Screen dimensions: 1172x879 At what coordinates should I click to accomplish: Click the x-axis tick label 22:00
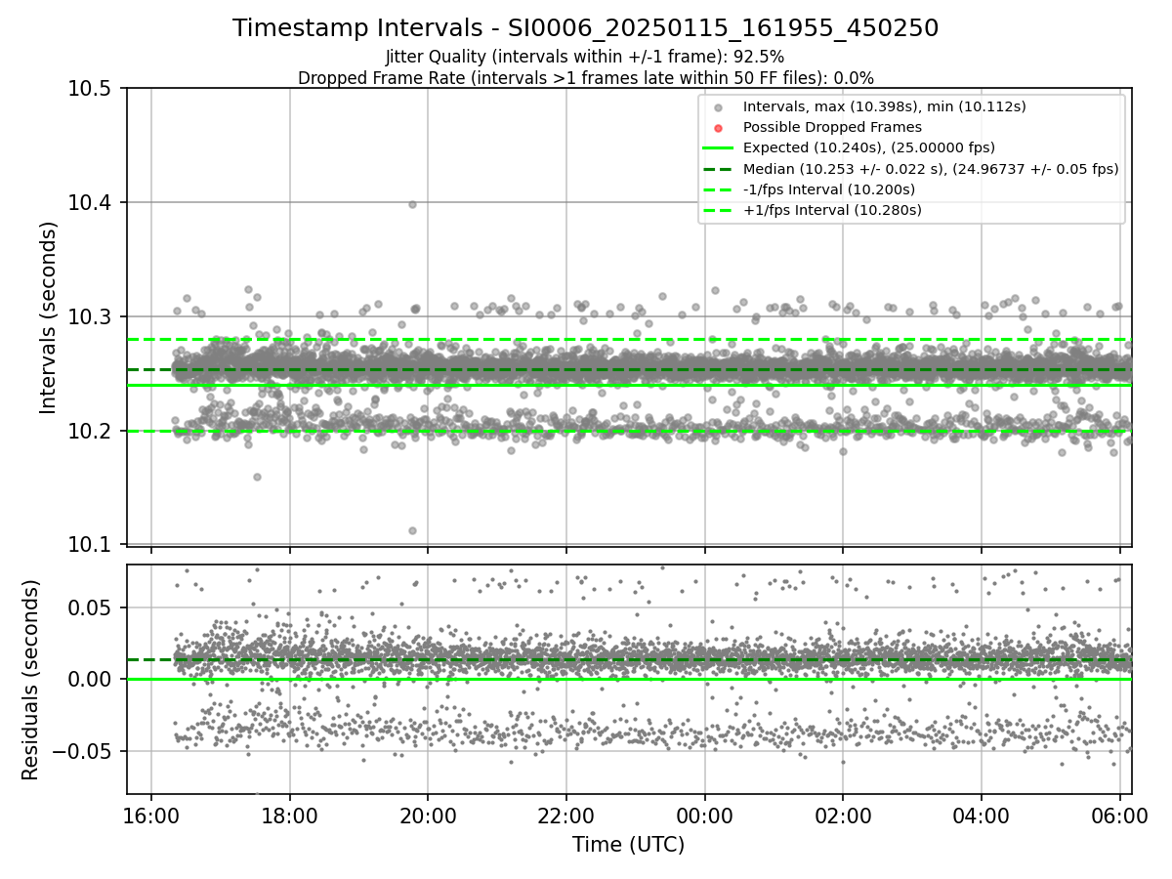(566, 816)
